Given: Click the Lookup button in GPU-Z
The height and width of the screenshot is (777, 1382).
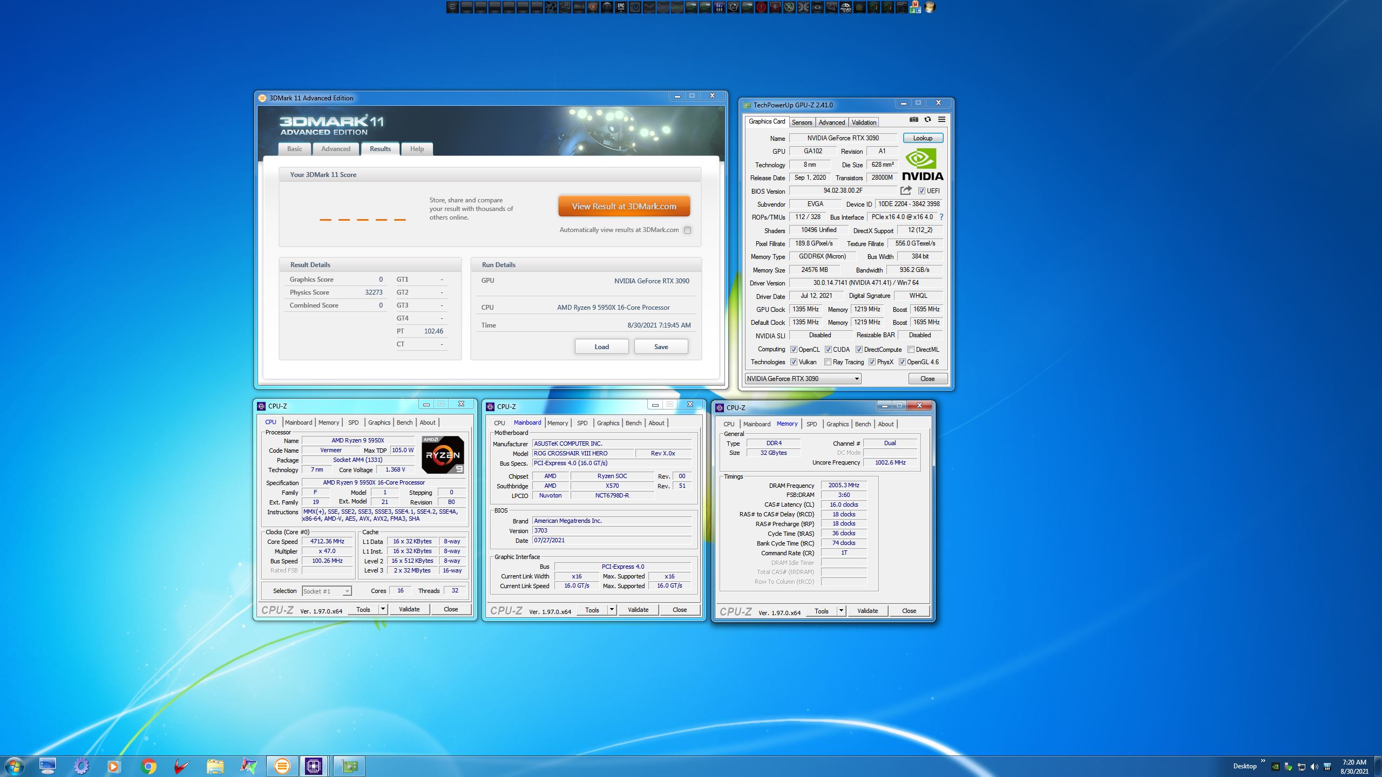Looking at the screenshot, I should (x=923, y=138).
